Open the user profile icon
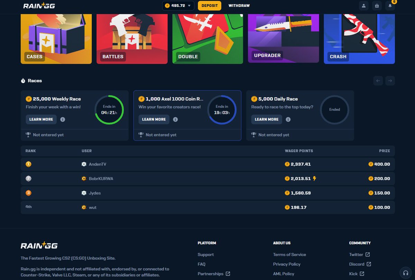This screenshot has width=415, height=280. pos(363,6)
